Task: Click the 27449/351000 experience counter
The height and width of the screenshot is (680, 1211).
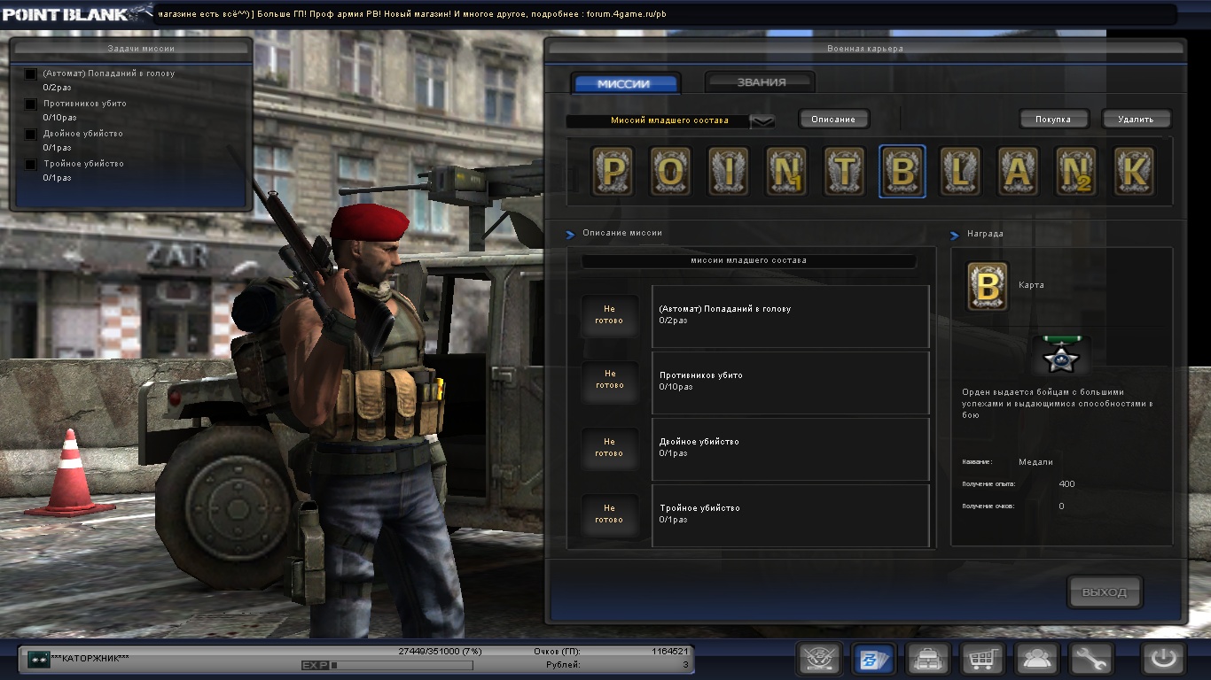Action: (440, 652)
